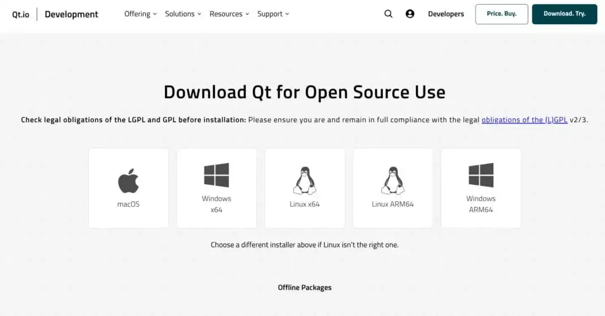Viewport: 605px width, 316px height.
Task: Click the Download. Try. button
Action: [x=564, y=14]
